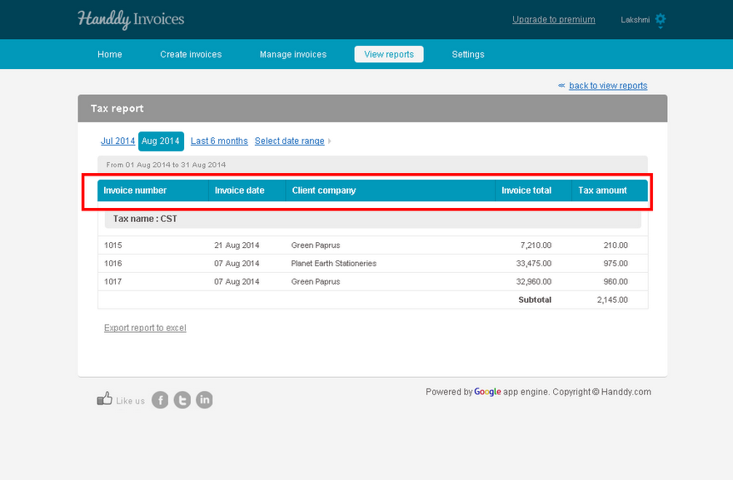The width and height of the screenshot is (733, 480).
Task: Open the Settings menu
Action: 468,54
